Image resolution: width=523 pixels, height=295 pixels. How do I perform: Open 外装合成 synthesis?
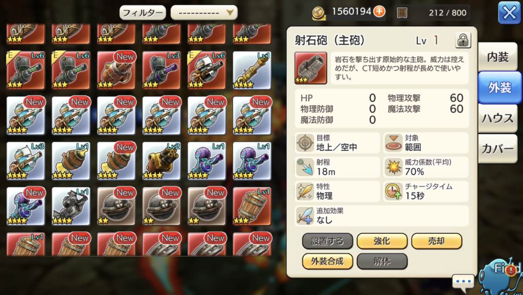coord(327,261)
